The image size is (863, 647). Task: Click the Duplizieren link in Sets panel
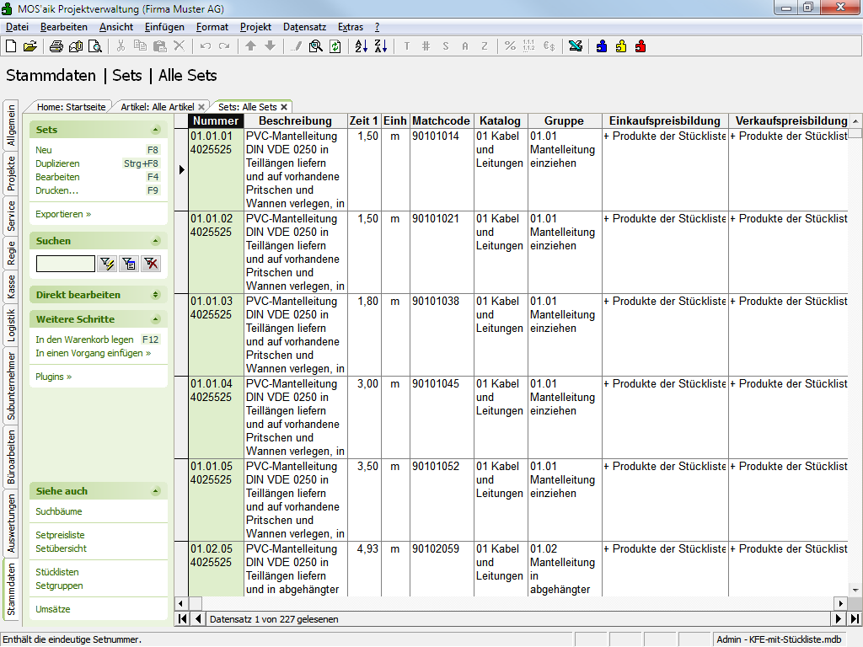click(x=57, y=163)
